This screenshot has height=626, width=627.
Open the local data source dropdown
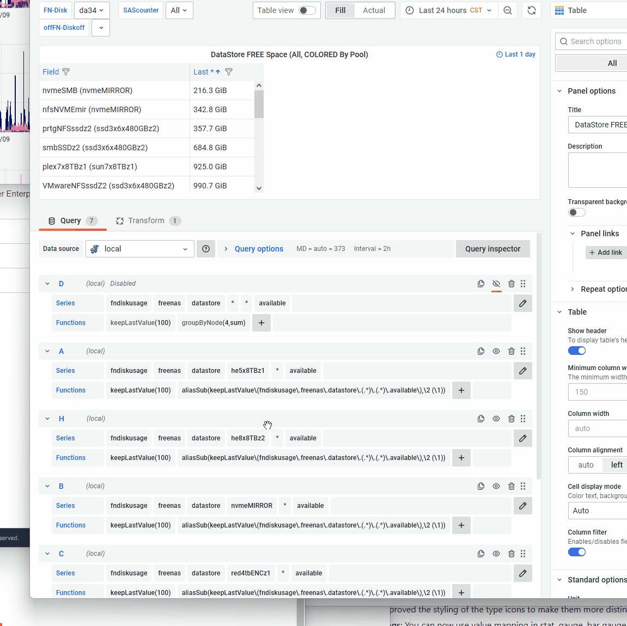point(139,249)
